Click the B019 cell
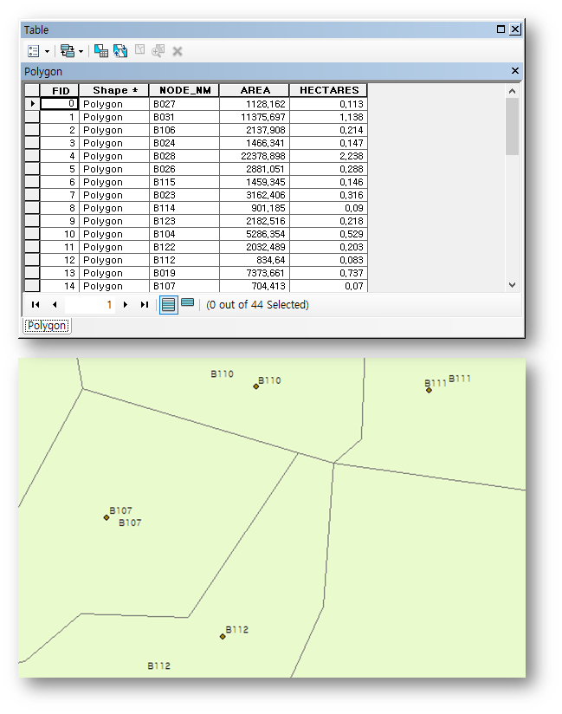Screen dimensions: 562x714 point(184,273)
